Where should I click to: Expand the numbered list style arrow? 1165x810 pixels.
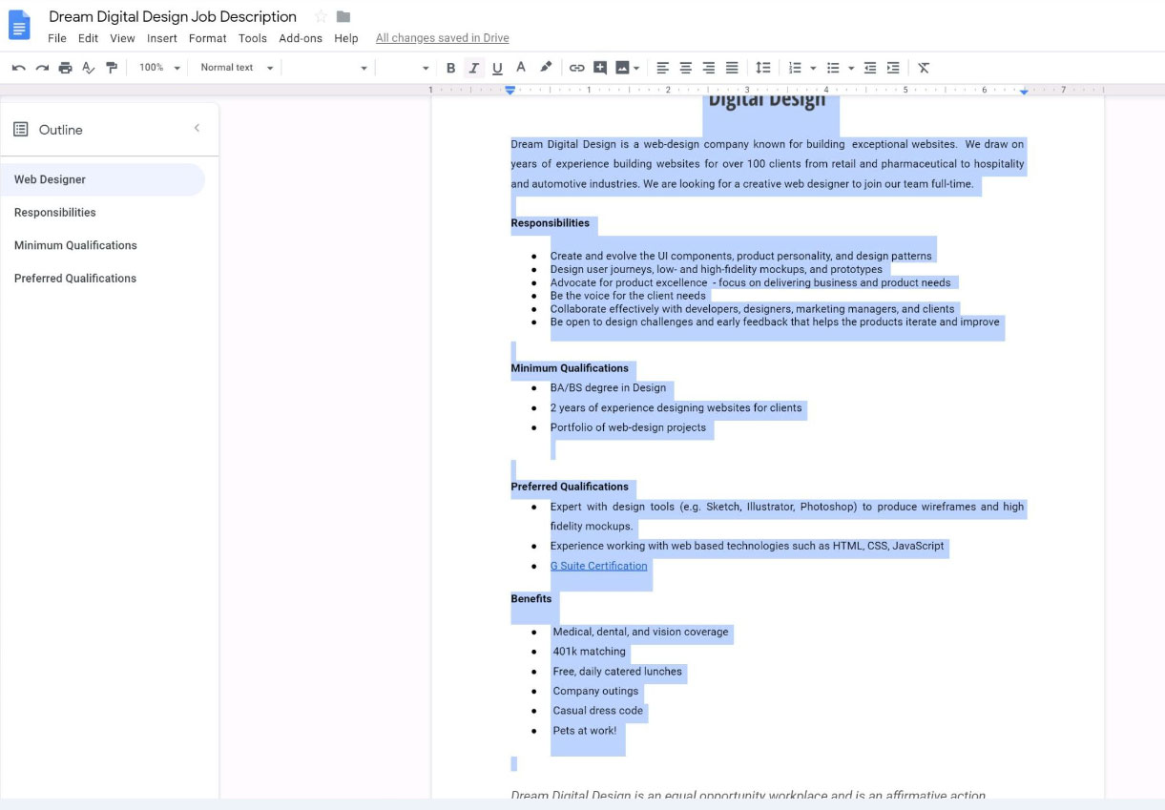[813, 68]
